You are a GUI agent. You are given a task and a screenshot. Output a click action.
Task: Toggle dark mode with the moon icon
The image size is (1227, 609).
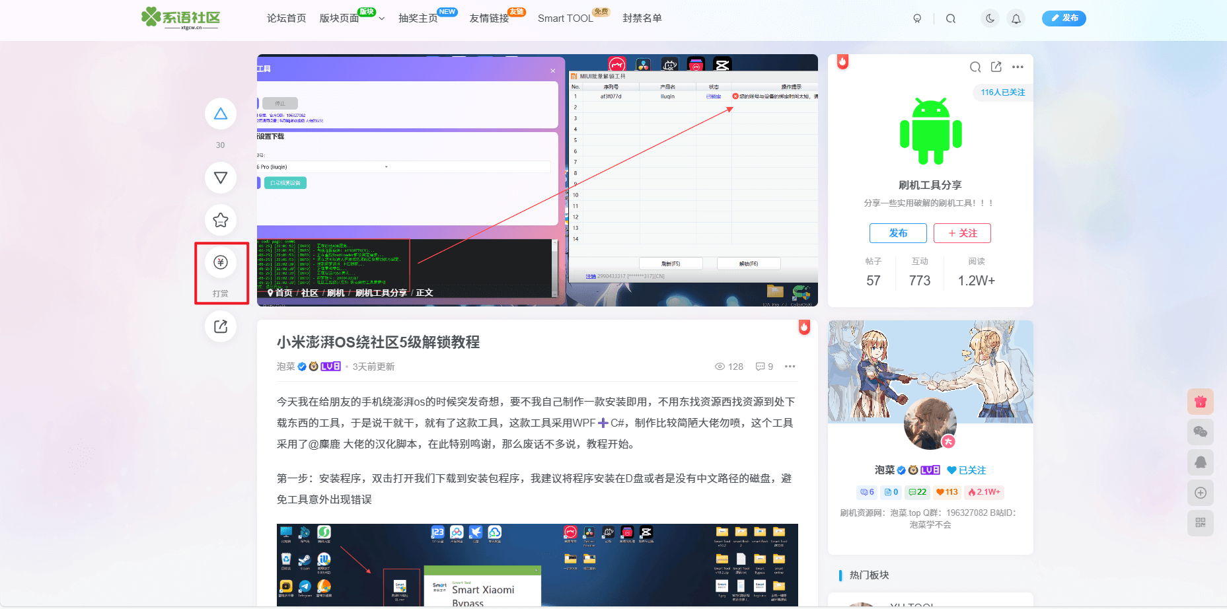pyautogui.click(x=990, y=18)
